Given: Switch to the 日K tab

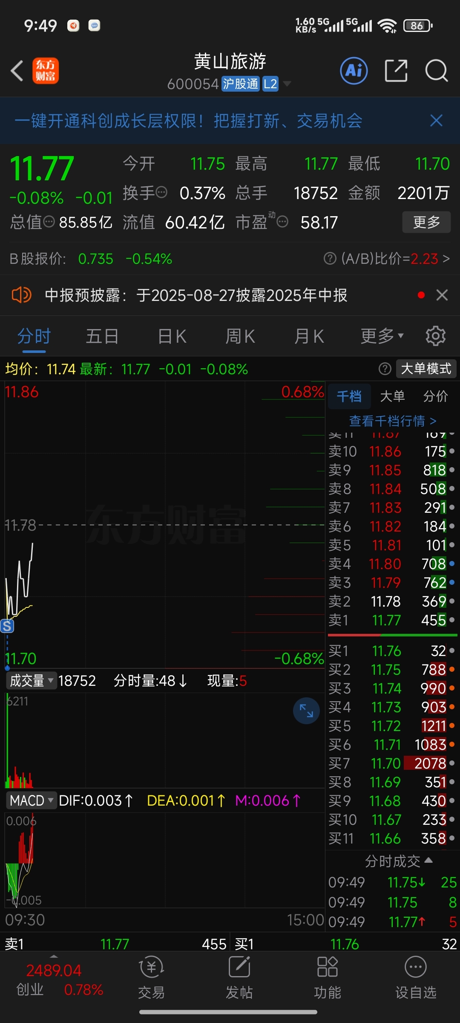Looking at the screenshot, I should pos(172,336).
